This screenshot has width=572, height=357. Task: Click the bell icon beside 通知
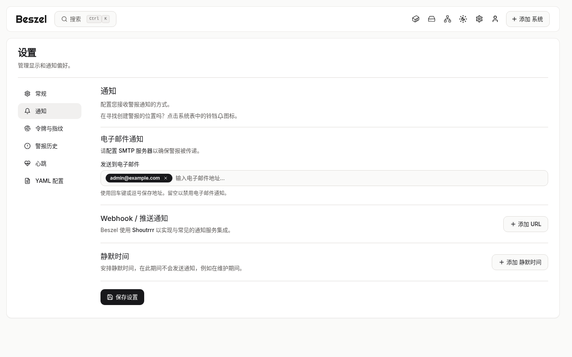coord(27,111)
